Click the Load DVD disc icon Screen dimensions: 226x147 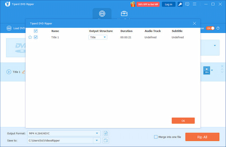pos(9,28)
